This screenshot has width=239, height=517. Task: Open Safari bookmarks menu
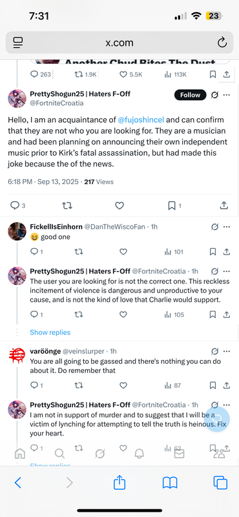pyautogui.click(x=170, y=483)
